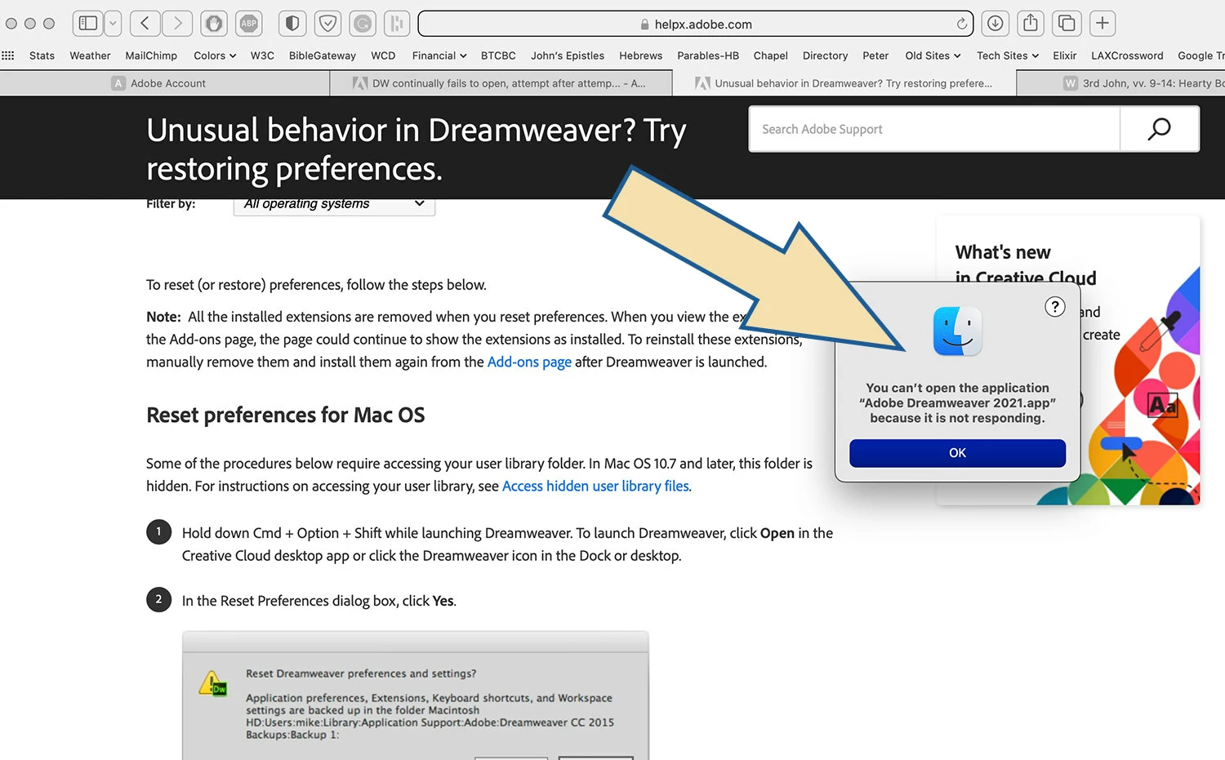
Task: Open the Elixir bookmark
Action: click(1065, 56)
